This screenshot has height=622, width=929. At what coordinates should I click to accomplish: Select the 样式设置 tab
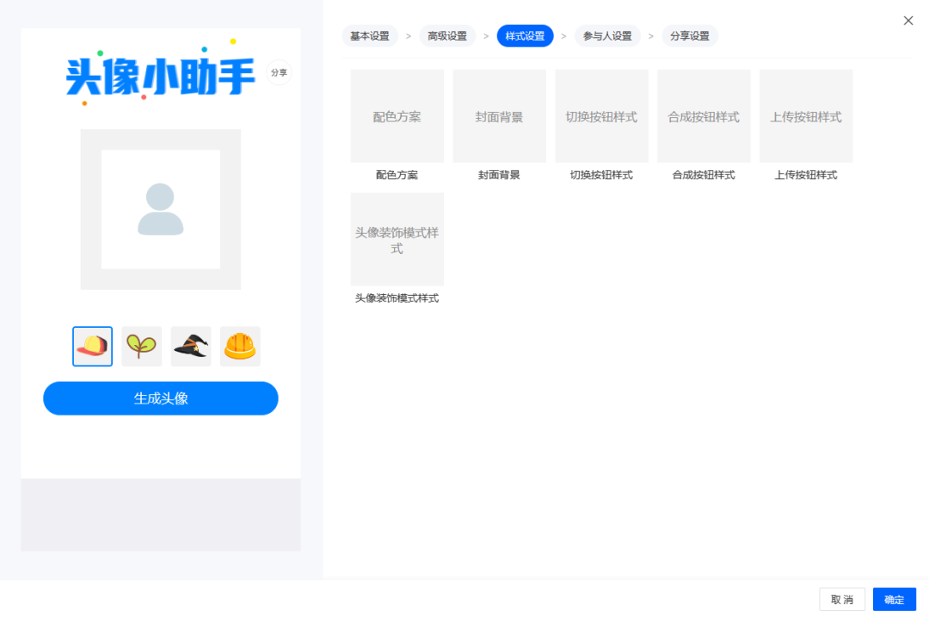point(525,36)
